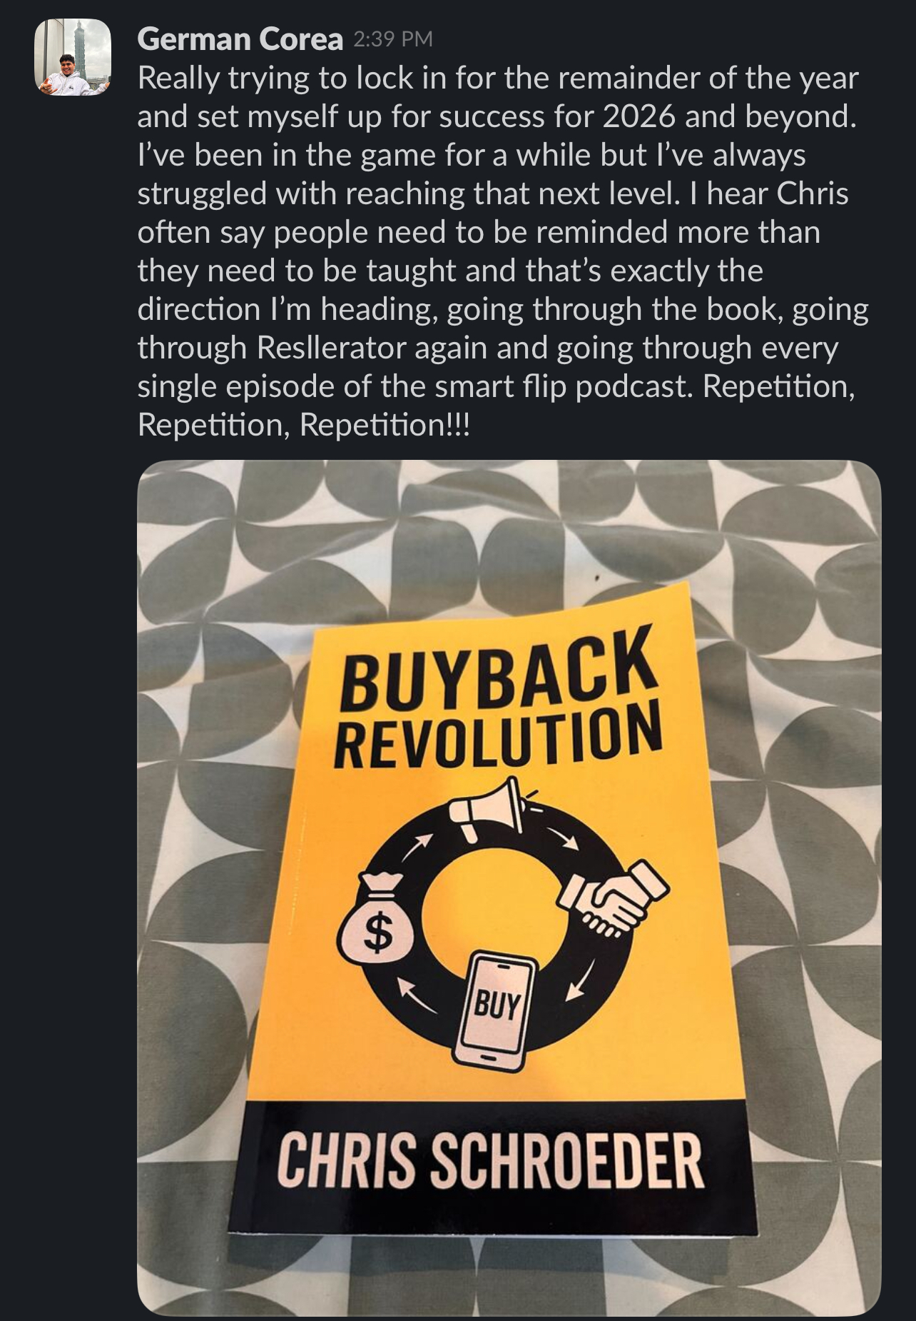Screen dimensions: 916x1321
Task: Click the phone BUY icon on cover
Action: click(x=494, y=1010)
